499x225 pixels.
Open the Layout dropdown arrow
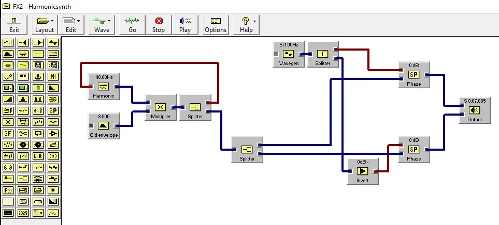pyautogui.click(x=52, y=21)
